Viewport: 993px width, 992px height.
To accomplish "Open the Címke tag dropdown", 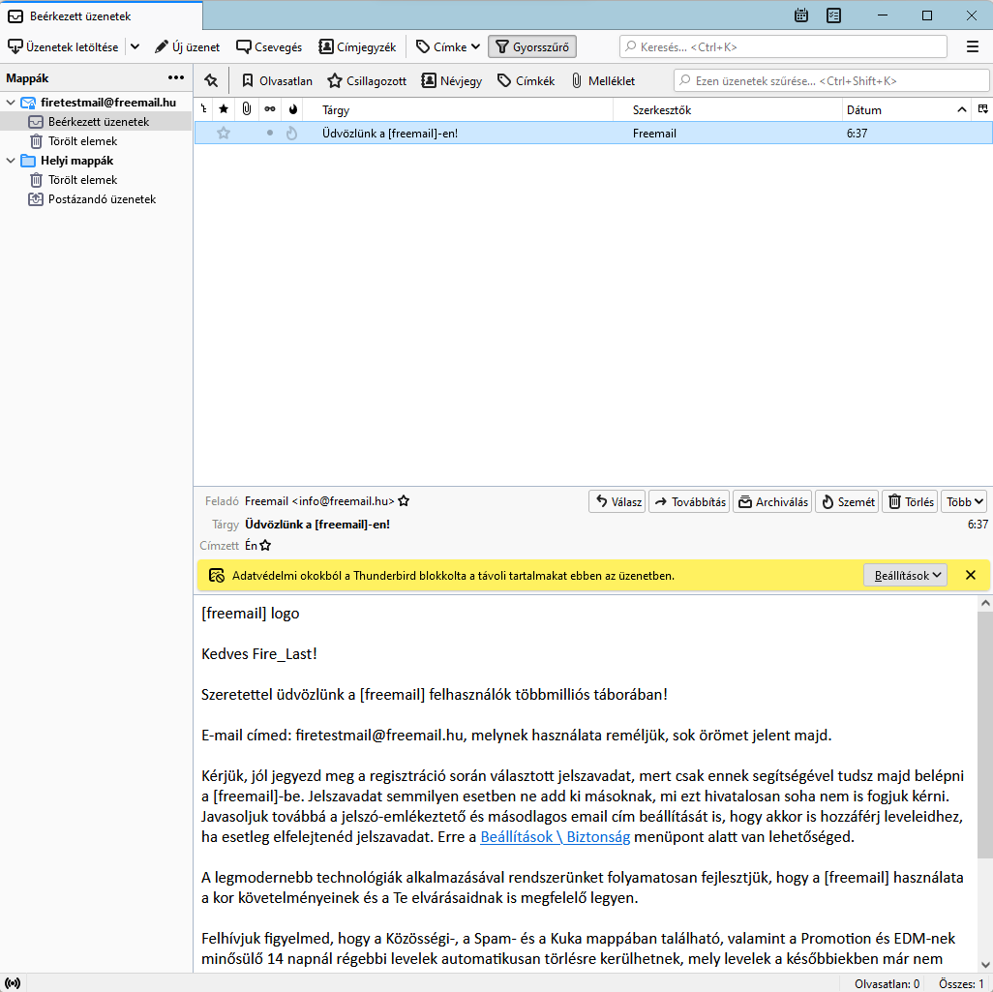I will pyautogui.click(x=448, y=46).
